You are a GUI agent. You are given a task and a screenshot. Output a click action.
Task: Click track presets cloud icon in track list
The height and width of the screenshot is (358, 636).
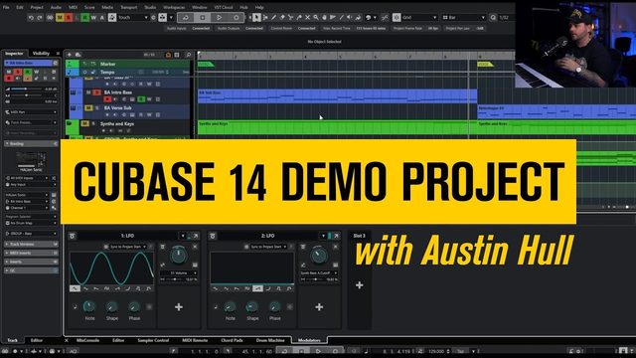[79, 55]
